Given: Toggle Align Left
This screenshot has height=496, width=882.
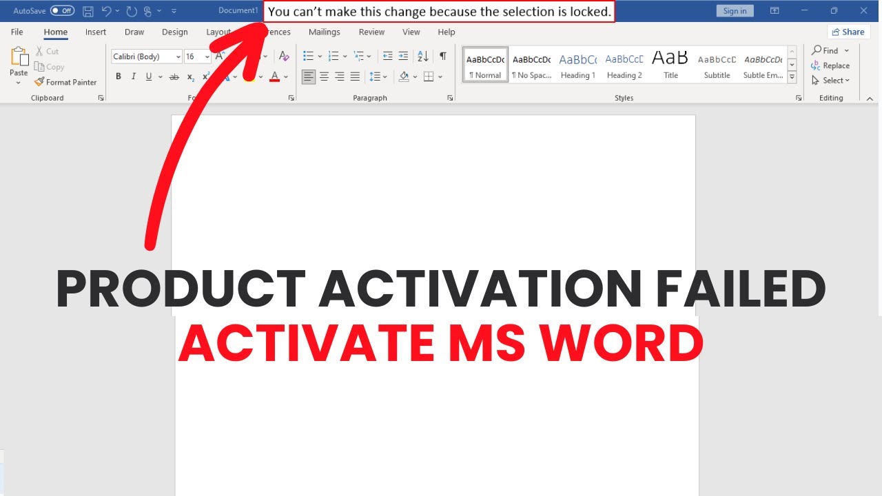Looking at the screenshot, I should 309,76.
